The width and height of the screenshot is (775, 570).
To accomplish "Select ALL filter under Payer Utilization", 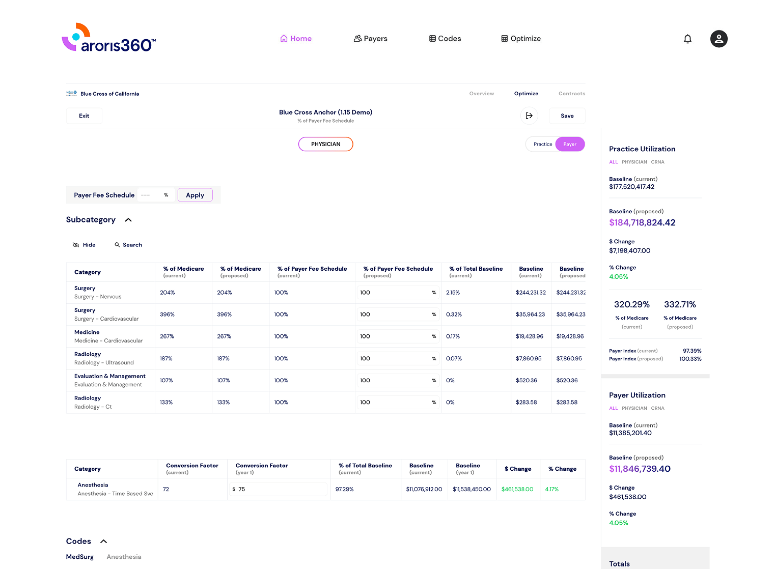I will click(614, 408).
